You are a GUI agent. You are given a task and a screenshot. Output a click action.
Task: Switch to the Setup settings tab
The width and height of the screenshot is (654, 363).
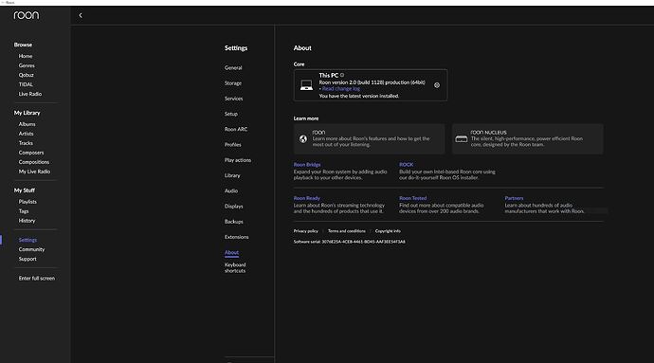(x=231, y=114)
